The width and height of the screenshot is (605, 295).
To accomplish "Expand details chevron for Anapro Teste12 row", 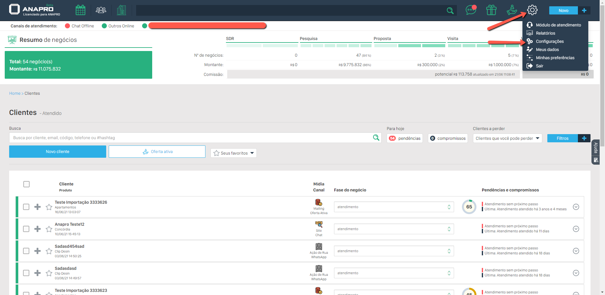I will tap(576, 229).
